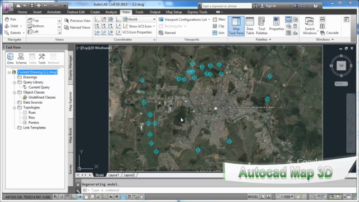Expand the Palettes panel dropdown
359x202 pixels.
click(x=263, y=40)
